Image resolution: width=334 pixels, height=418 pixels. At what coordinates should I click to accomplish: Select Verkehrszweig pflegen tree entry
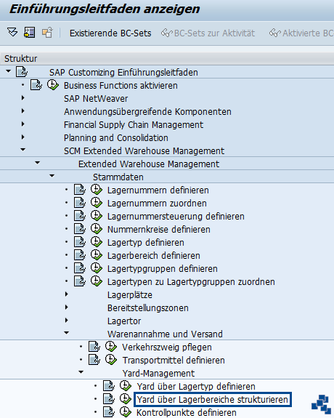click(167, 347)
